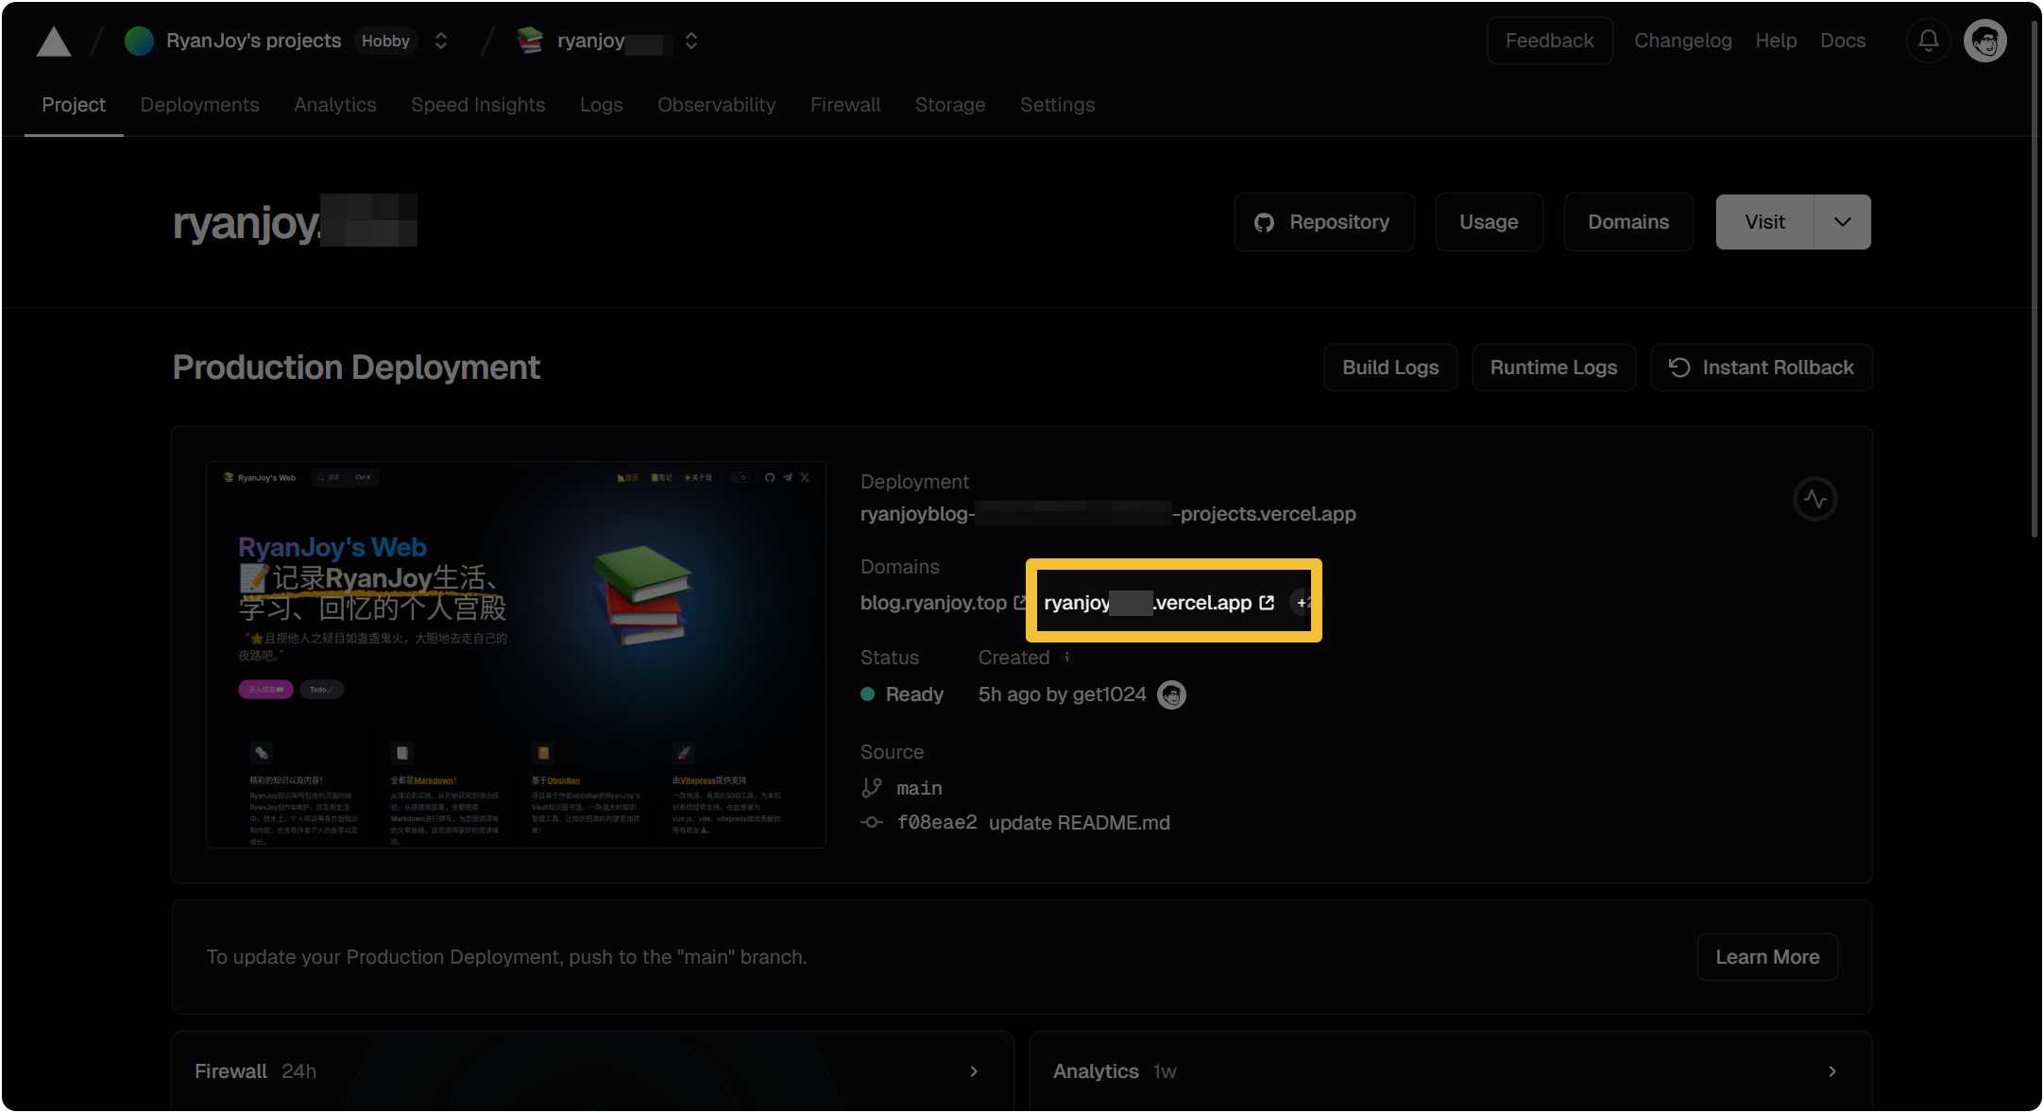The image size is (2044, 1113).
Task: Open the Visit button dropdown arrow
Action: click(1842, 222)
